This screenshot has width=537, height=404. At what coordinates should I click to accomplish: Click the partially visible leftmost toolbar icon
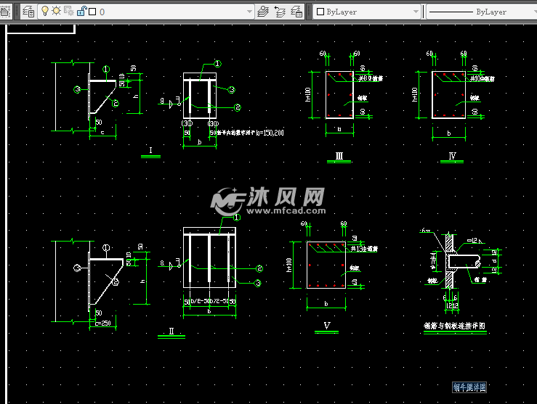(4, 12)
